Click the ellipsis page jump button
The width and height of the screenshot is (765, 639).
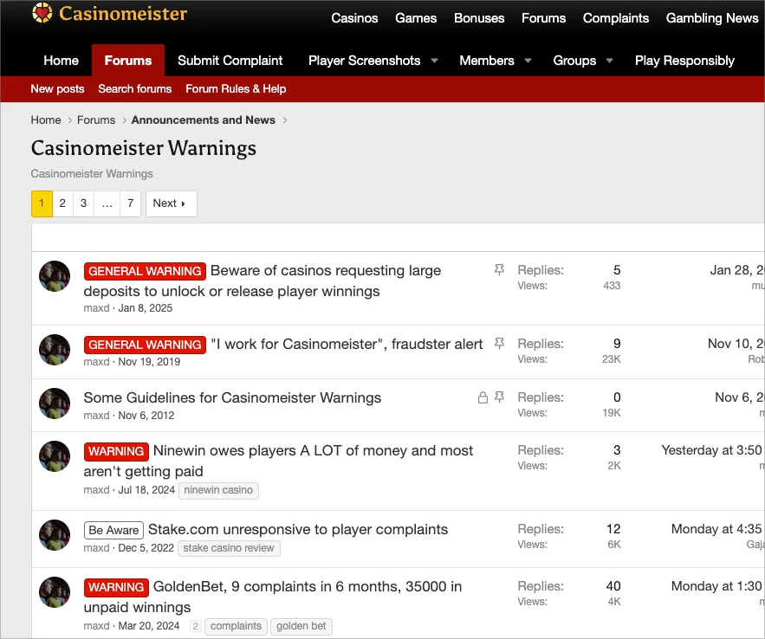(x=107, y=203)
